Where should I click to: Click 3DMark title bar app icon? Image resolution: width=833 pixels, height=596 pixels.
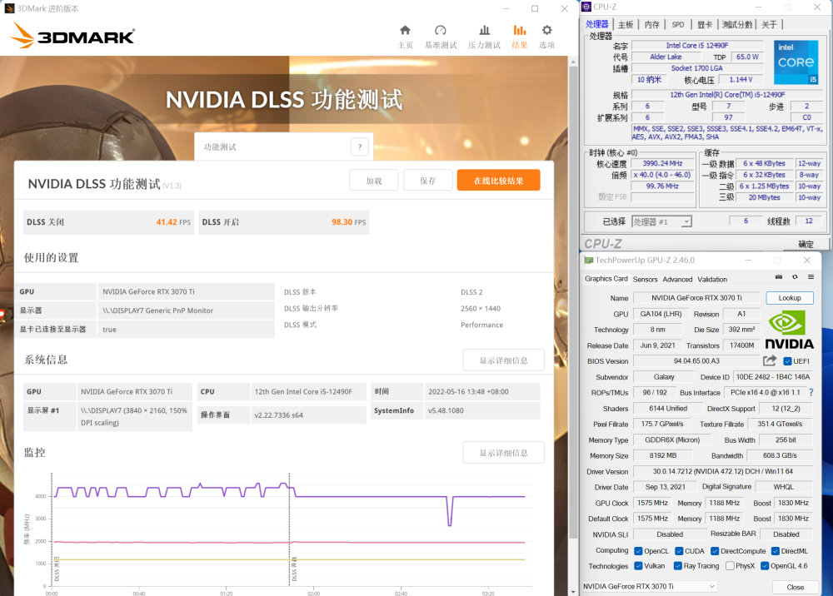tap(9, 8)
